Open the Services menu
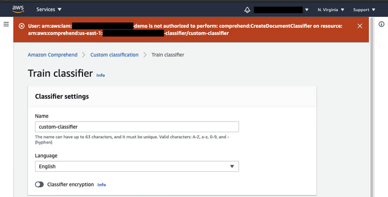Screen dimensions: 388x197 [x=49, y=9]
